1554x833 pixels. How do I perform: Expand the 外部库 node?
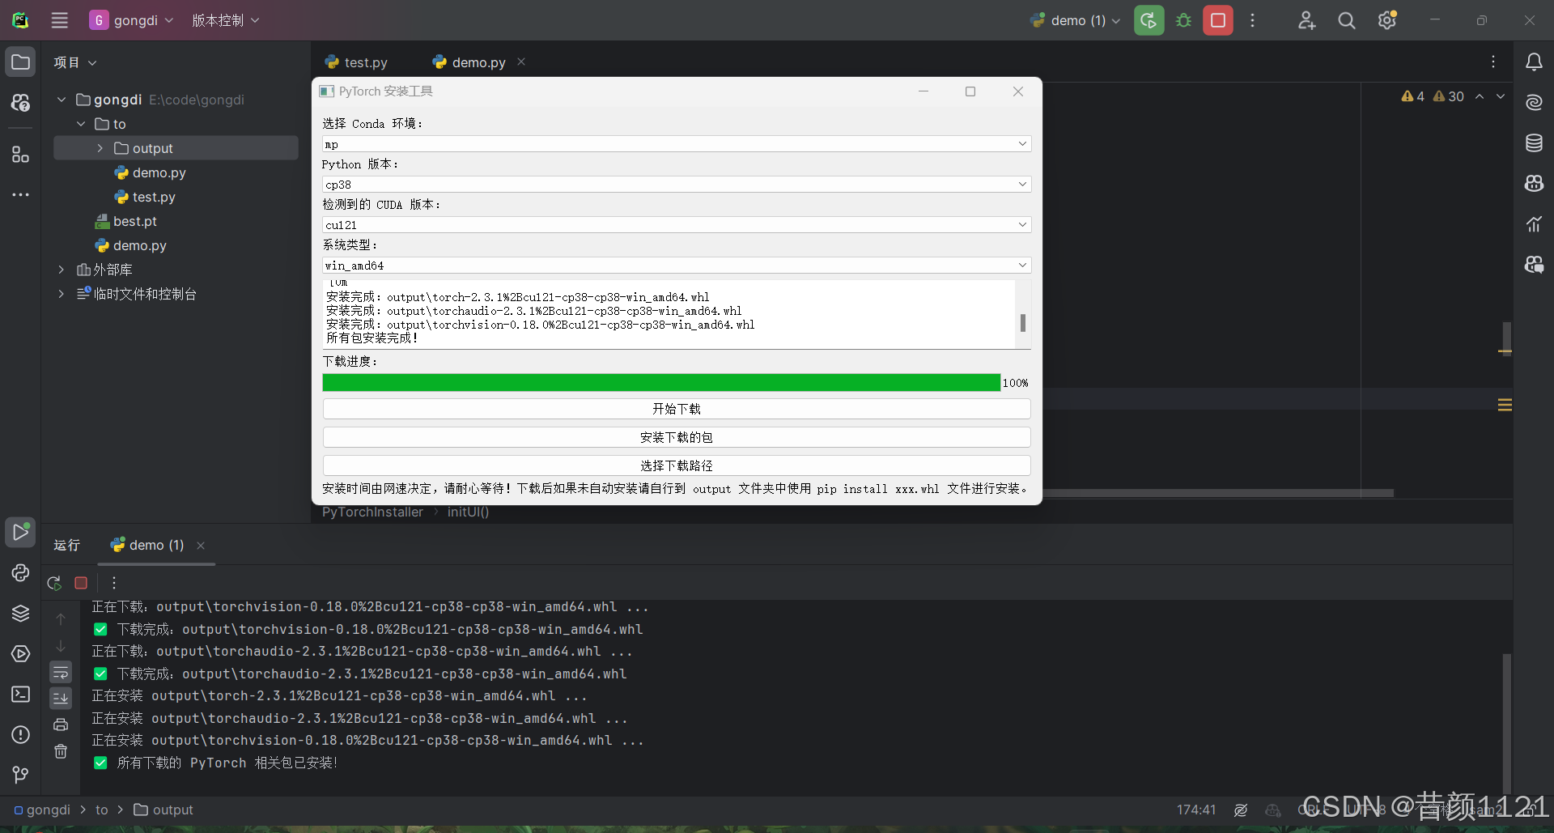pyautogui.click(x=61, y=270)
